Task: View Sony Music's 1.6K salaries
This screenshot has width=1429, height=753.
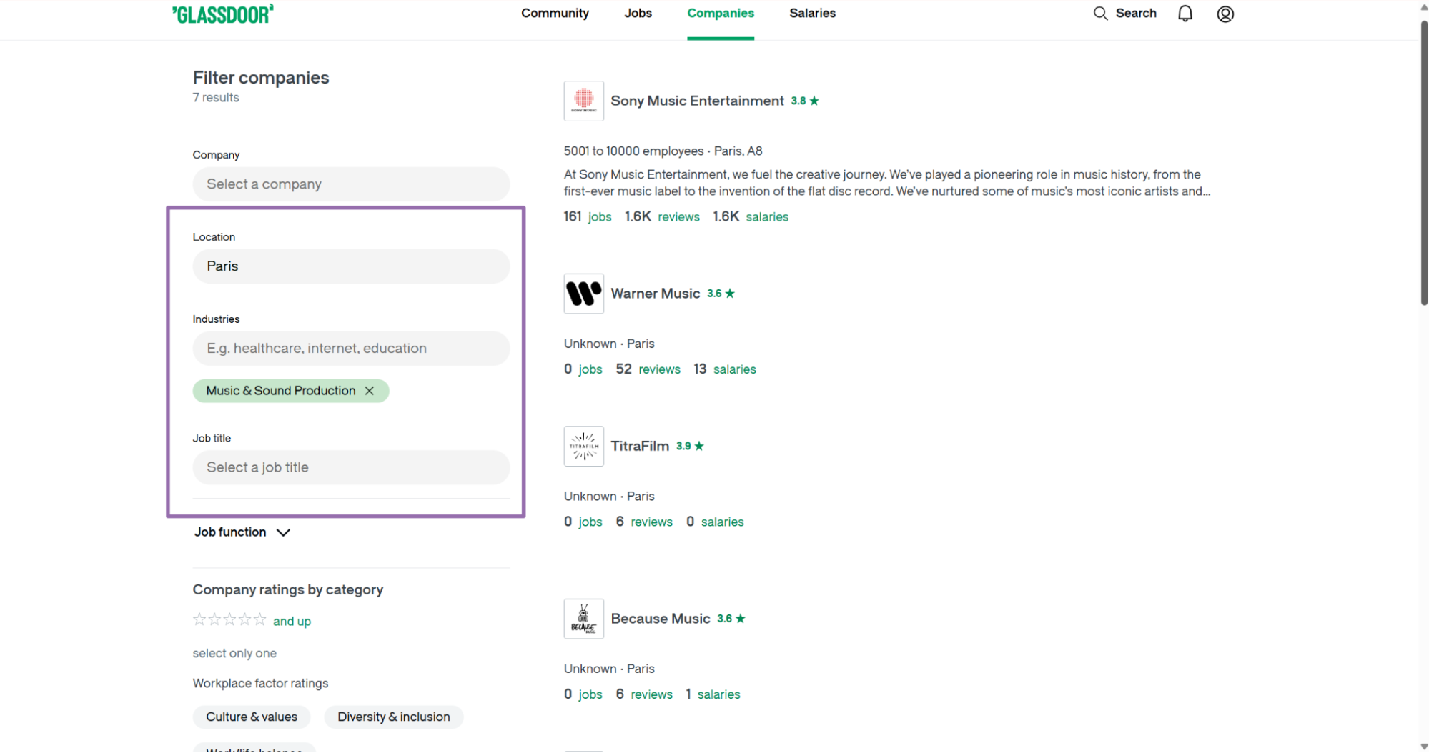Action: click(x=751, y=216)
